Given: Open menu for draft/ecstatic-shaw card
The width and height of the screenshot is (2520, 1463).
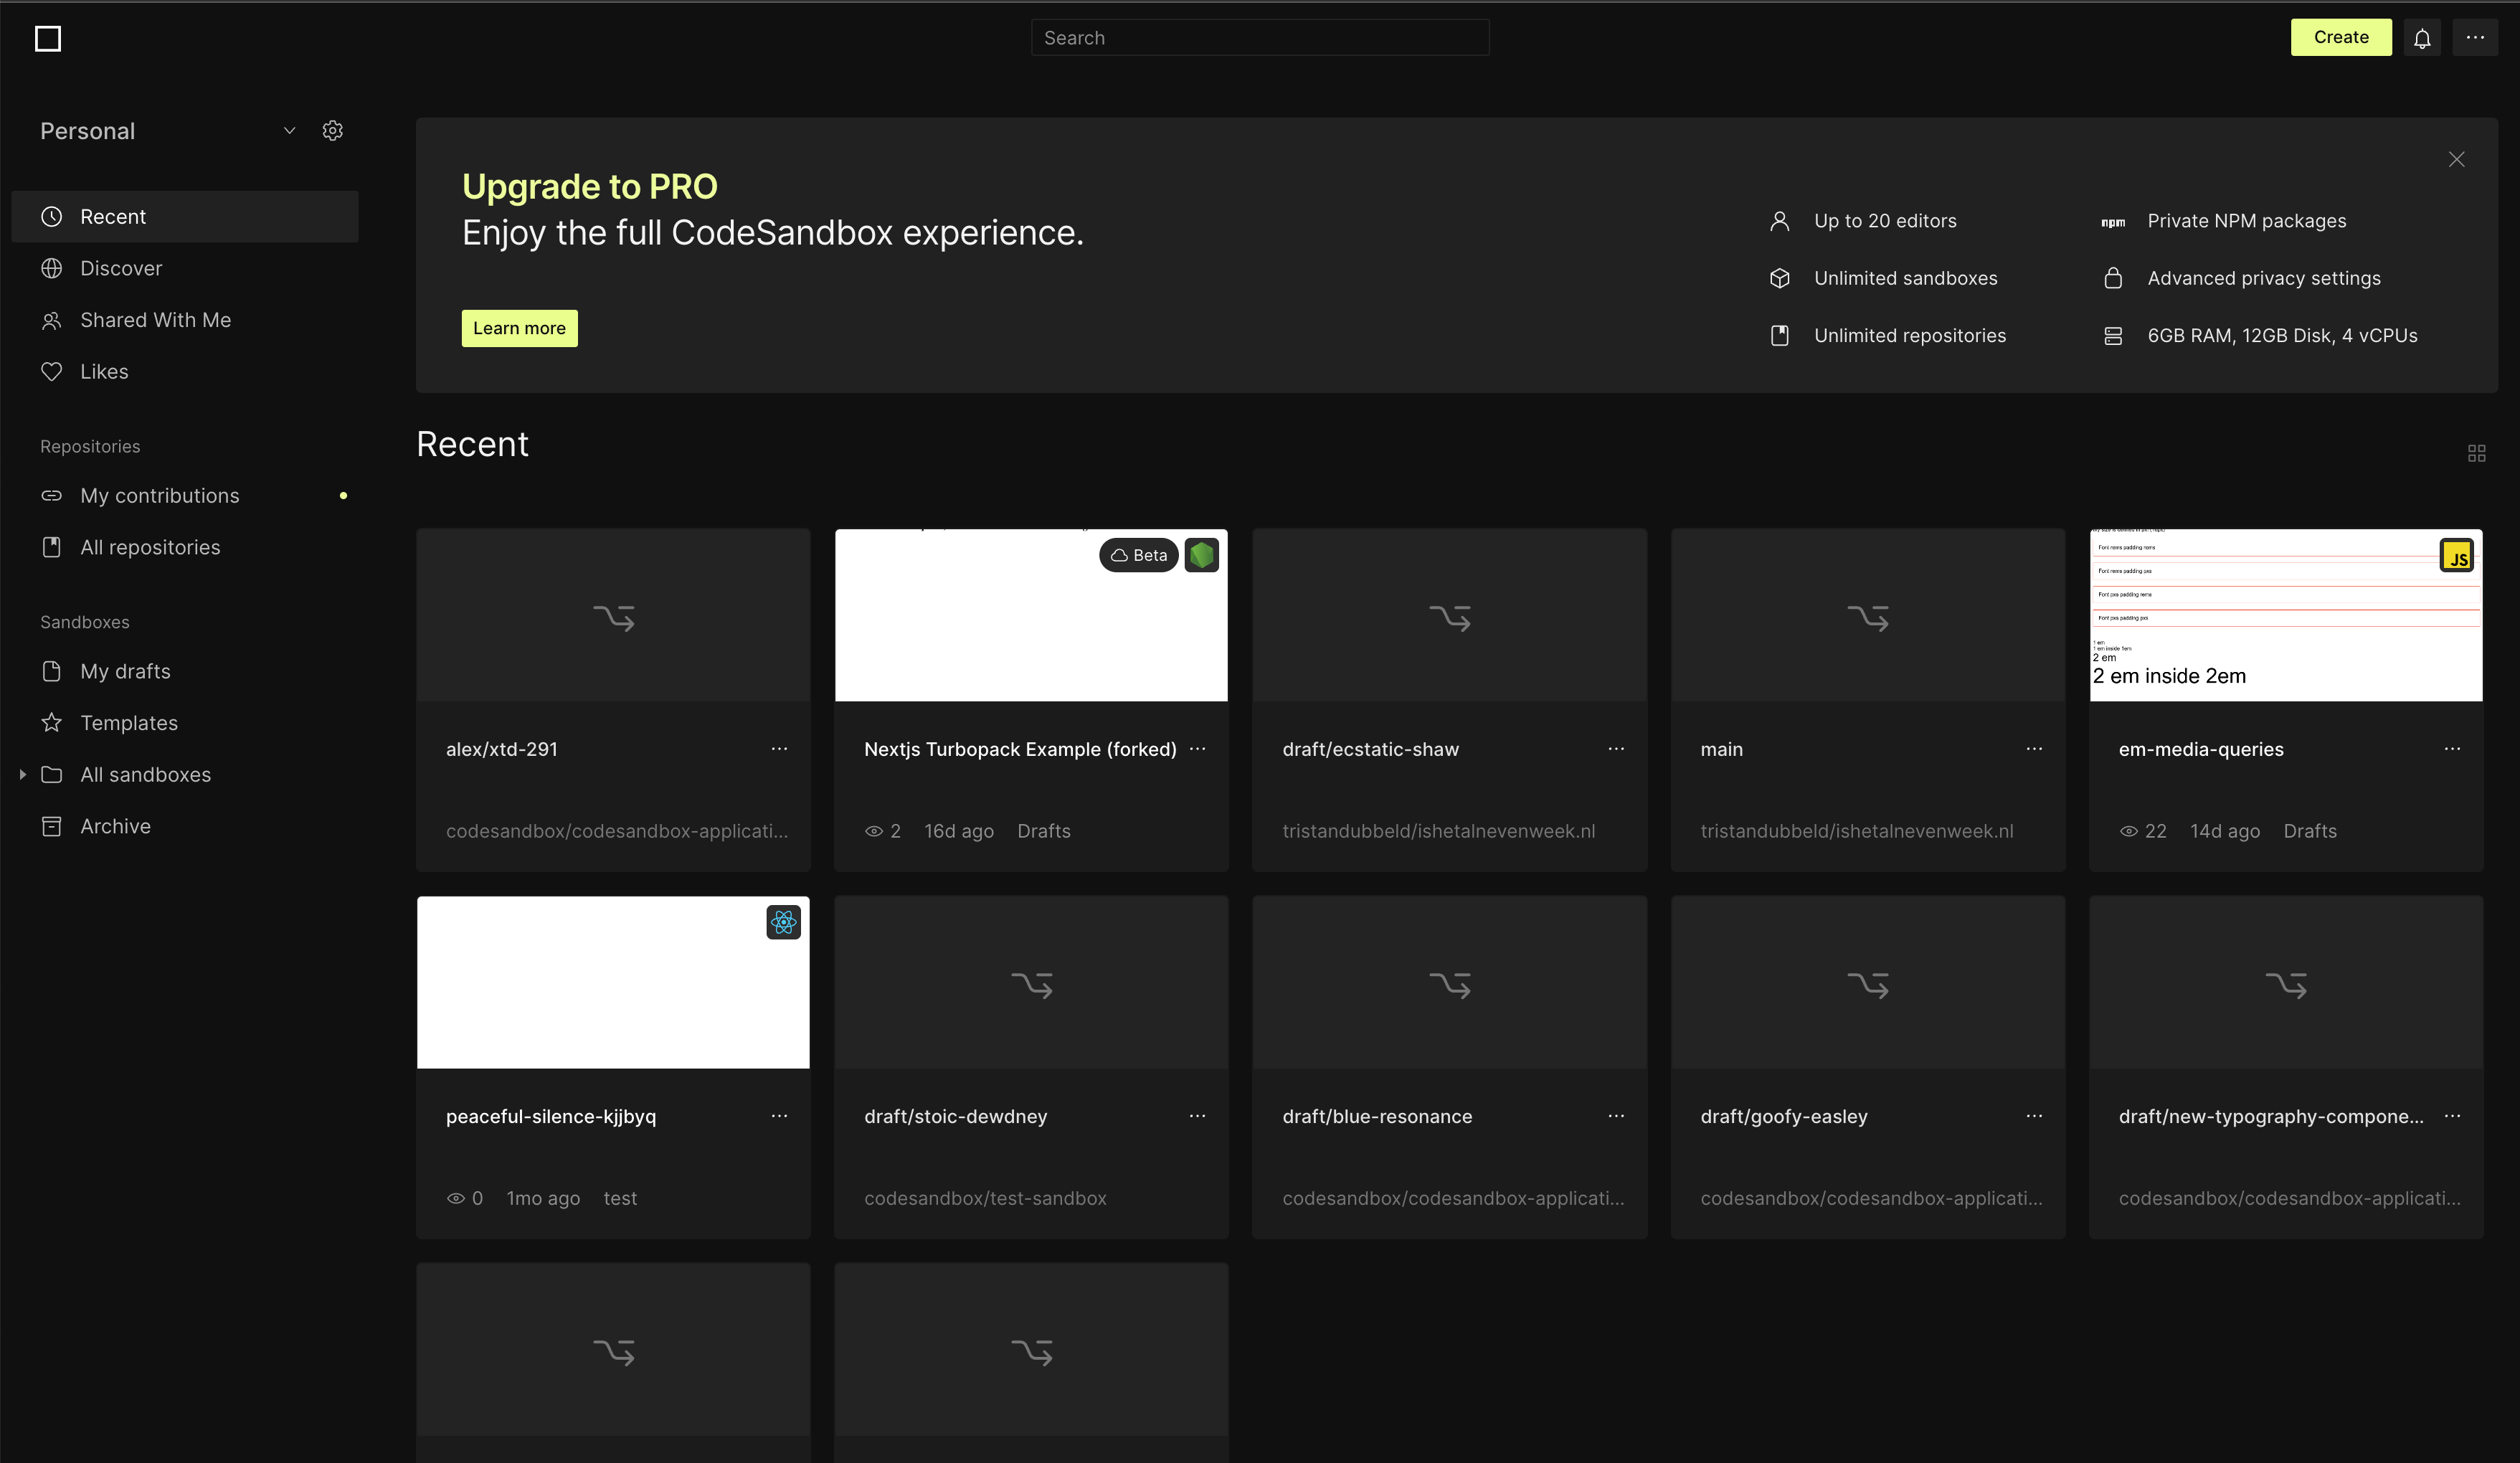Looking at the screenshot, I should 1616,749.
